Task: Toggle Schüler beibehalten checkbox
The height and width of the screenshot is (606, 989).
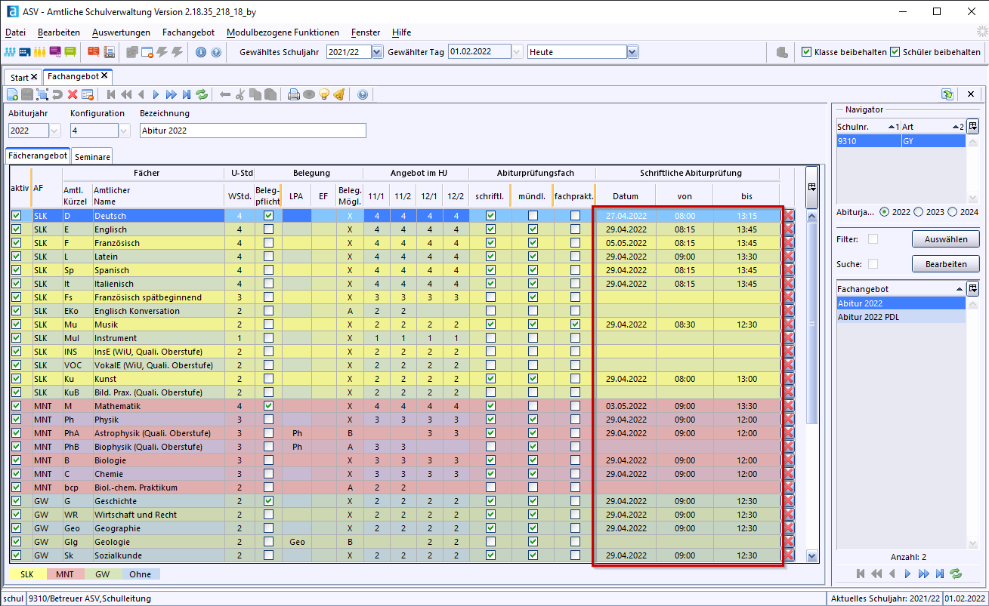Action: [895, 52]
